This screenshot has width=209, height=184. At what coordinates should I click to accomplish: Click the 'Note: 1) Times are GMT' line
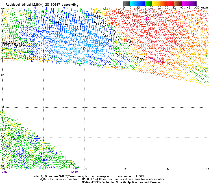point(88,176)
